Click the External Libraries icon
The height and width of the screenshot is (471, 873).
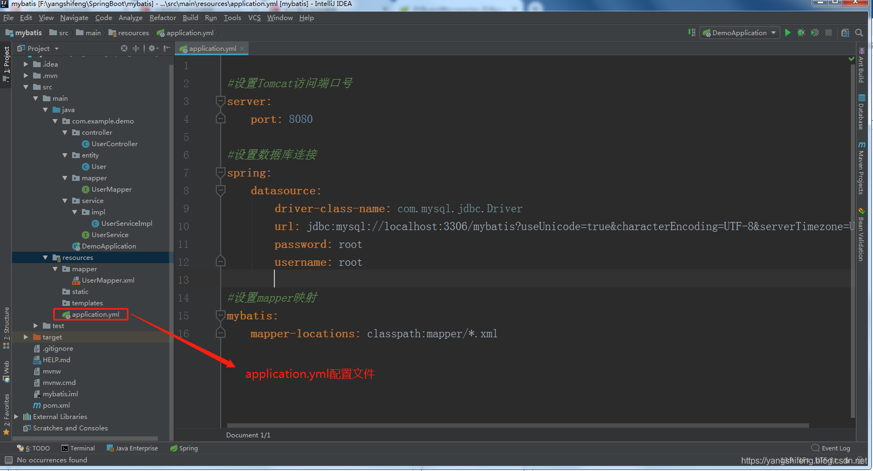tap(27, 417)
